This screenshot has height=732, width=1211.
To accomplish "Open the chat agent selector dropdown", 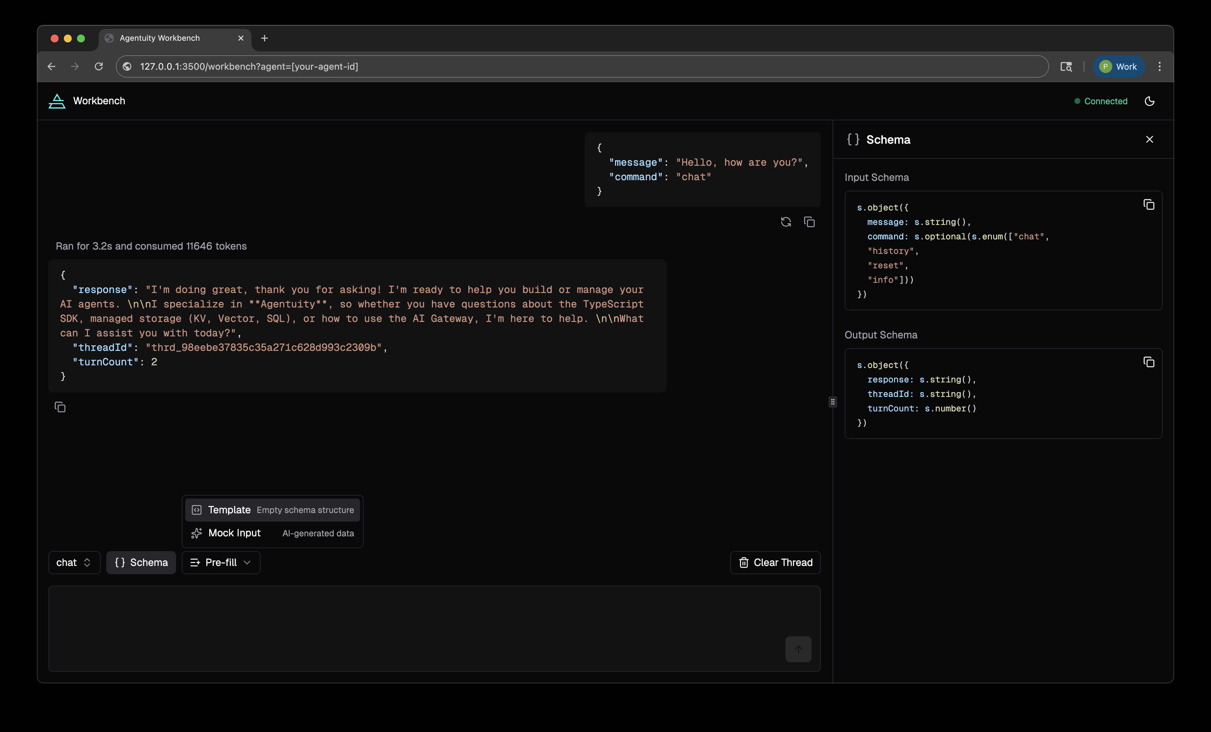I will (x=74, y=563).
